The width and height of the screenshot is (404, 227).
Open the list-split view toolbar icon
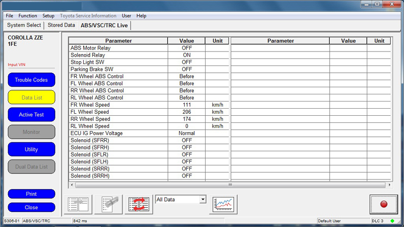point(78,205)
